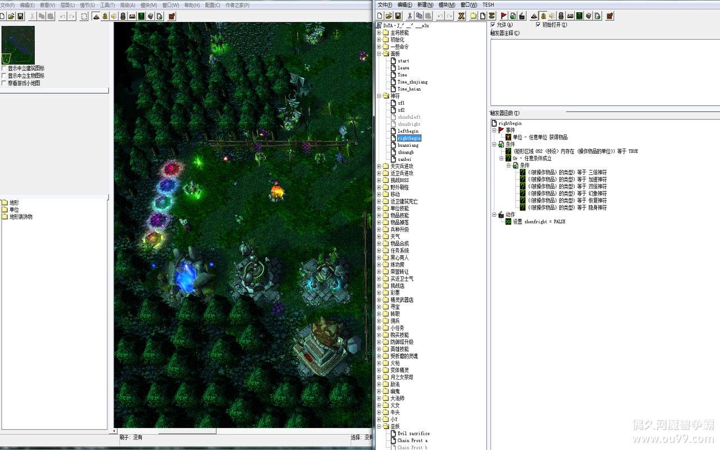Toggle 显示中立生物图标 checkbox

coord(4,76)
